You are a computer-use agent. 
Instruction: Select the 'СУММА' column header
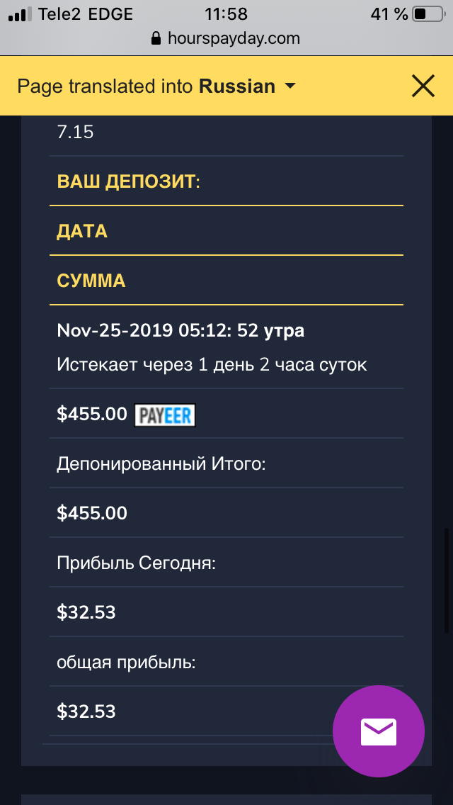coord(91,281)
